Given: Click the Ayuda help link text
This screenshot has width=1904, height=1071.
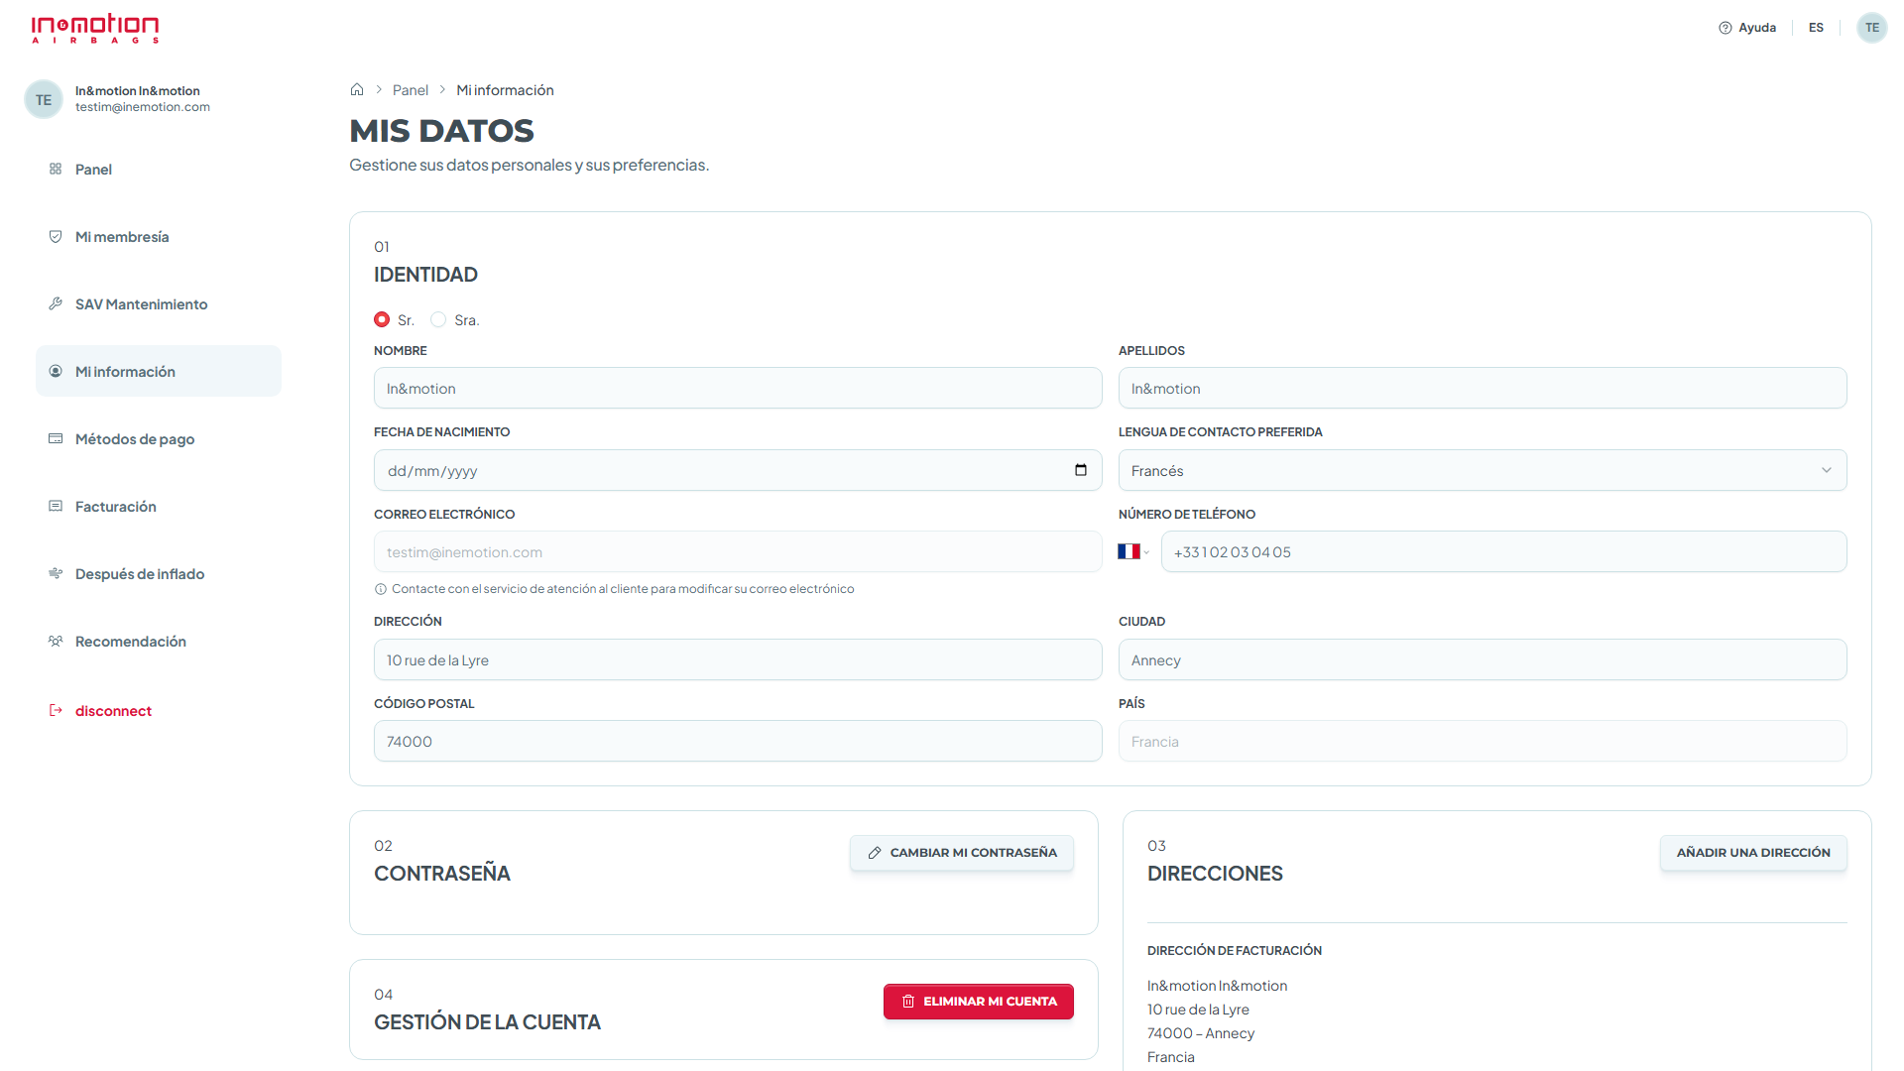Looking at the screenshot, I should [x=1757, y=28].
